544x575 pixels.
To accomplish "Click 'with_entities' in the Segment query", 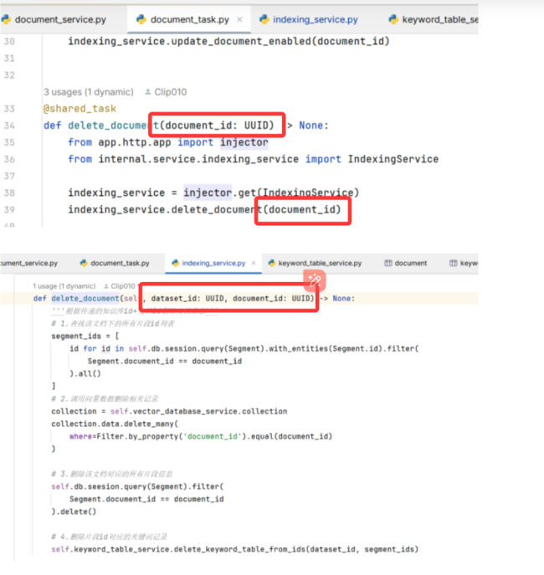I will pos(299,349).
